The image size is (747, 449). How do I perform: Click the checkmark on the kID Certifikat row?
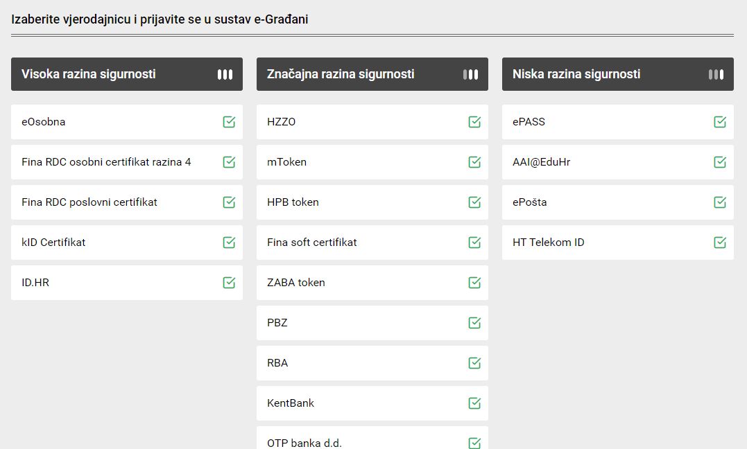tap(229, 243)
